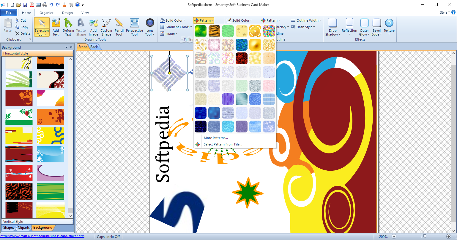
Task: Pick the orange slice pattern swatch
Action: click(255, 31)
